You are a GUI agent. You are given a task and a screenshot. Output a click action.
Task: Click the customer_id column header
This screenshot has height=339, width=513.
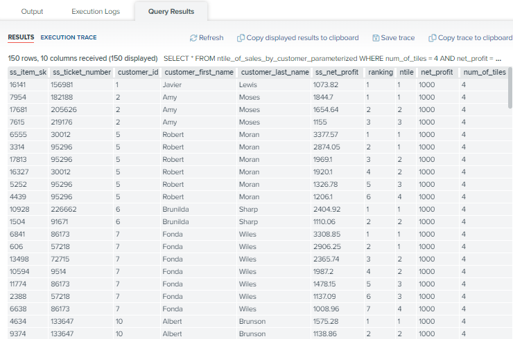pos(138,72)
